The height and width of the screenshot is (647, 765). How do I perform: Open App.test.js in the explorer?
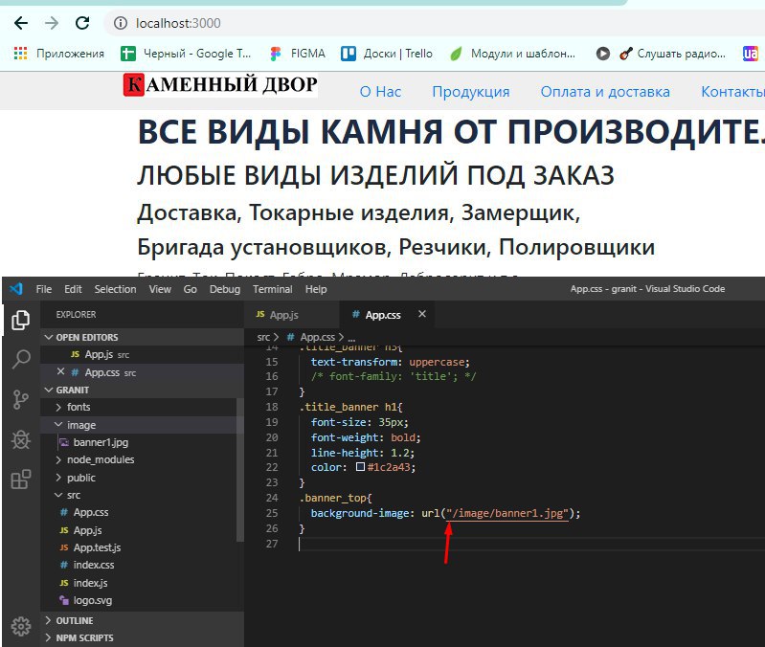[x=139, y=547]
